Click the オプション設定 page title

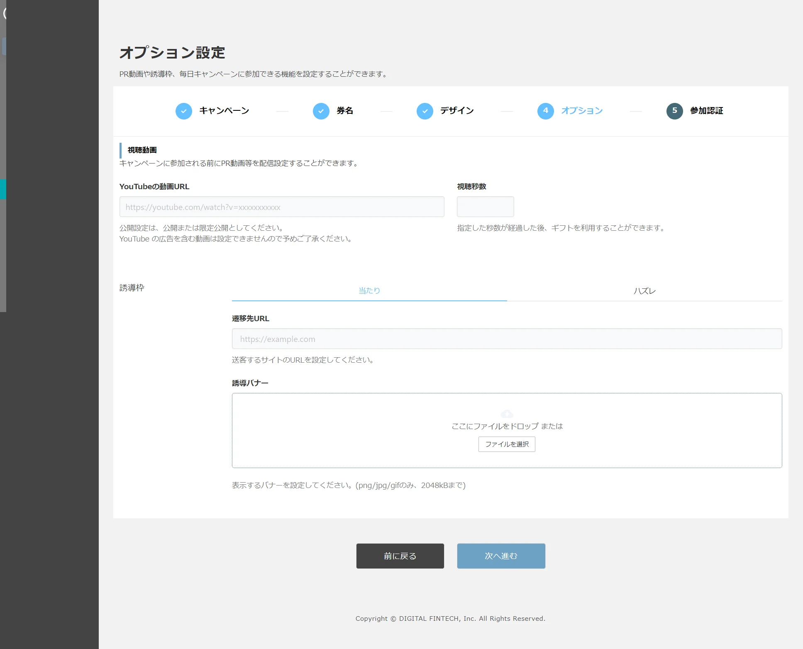coord(172,53)
